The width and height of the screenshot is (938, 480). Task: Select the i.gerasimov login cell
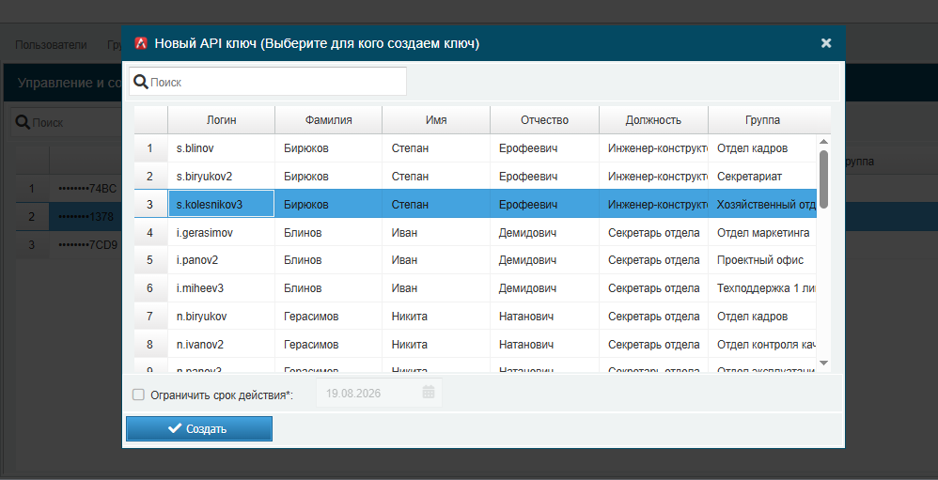tap(221, 233)
